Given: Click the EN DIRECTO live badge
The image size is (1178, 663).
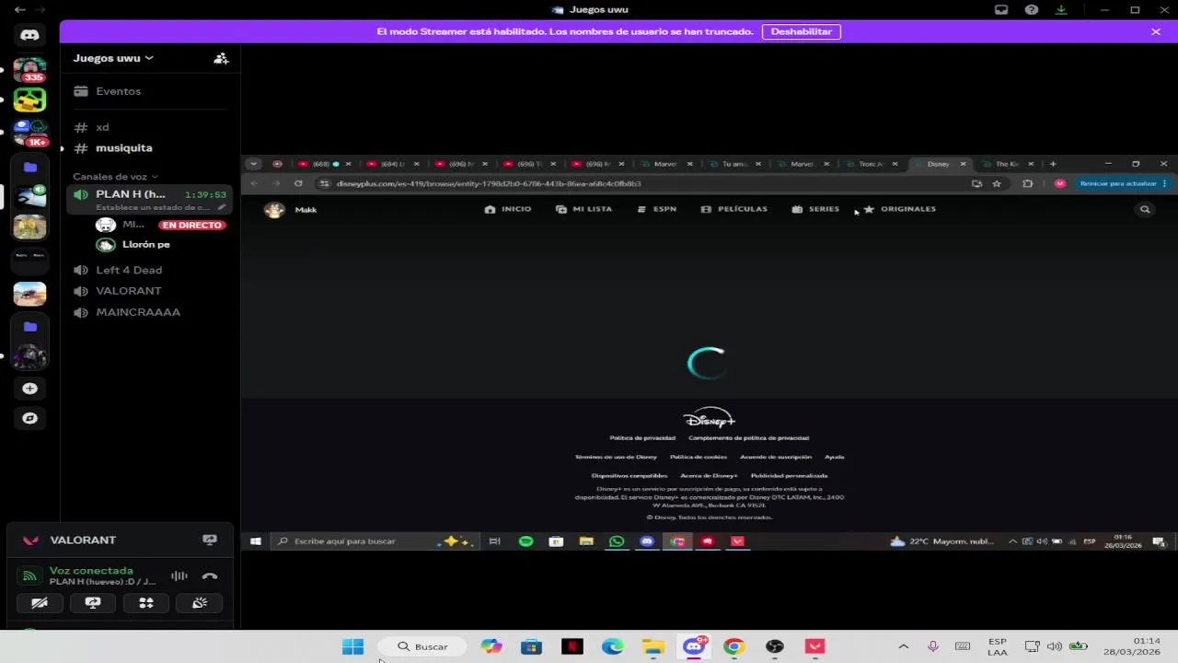Looking at the screenshot, I should (x=191, y=225).
